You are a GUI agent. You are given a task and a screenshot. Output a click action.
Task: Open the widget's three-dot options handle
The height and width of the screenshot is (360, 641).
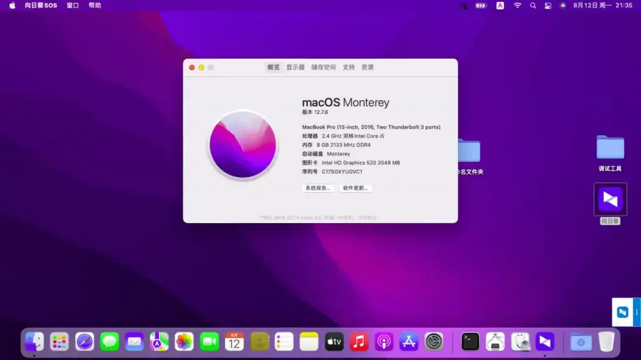[637, 312]
